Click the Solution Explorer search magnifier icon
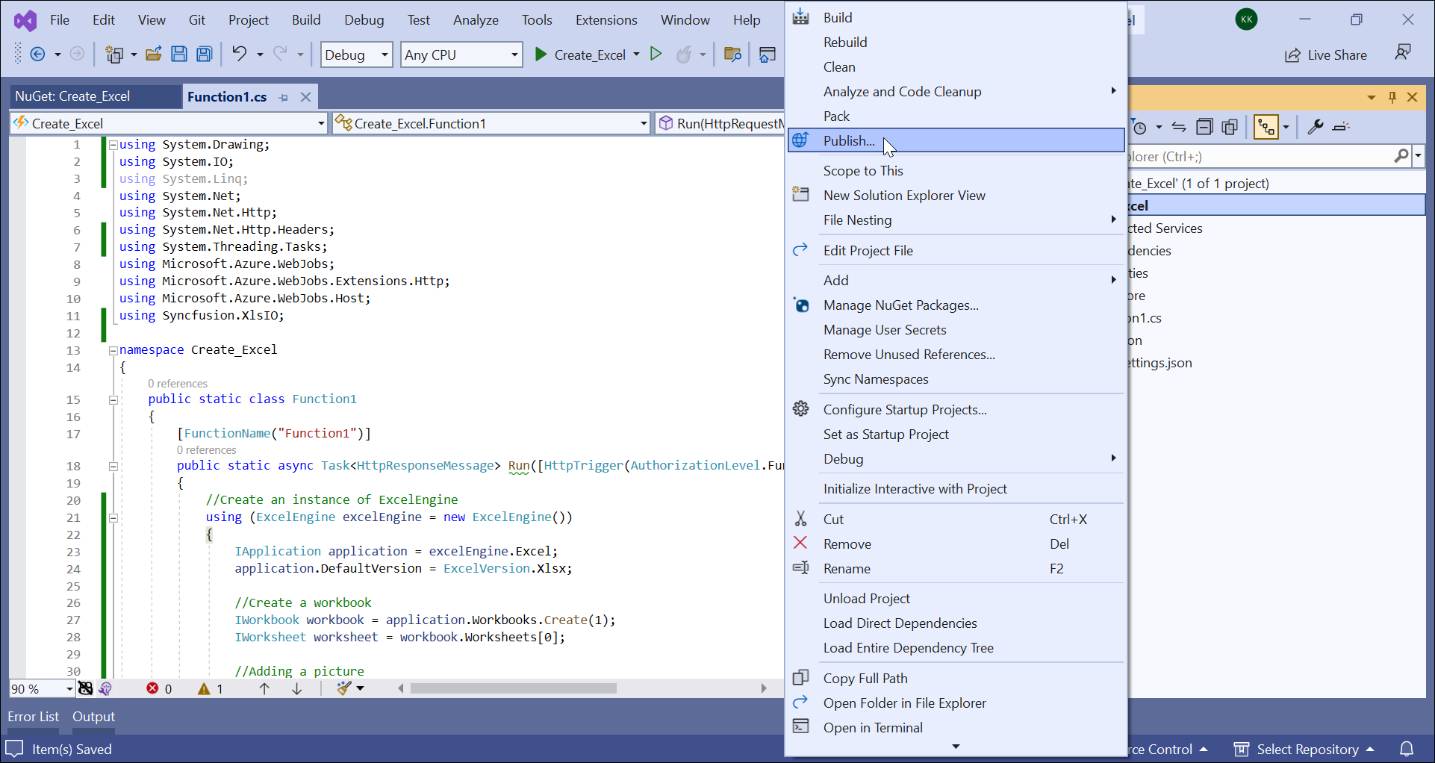1435x763 pixels. (1401, 156)
